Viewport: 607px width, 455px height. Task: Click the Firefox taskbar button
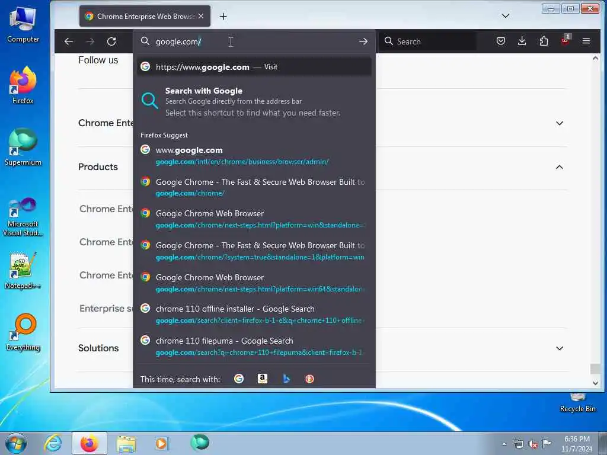90,443
